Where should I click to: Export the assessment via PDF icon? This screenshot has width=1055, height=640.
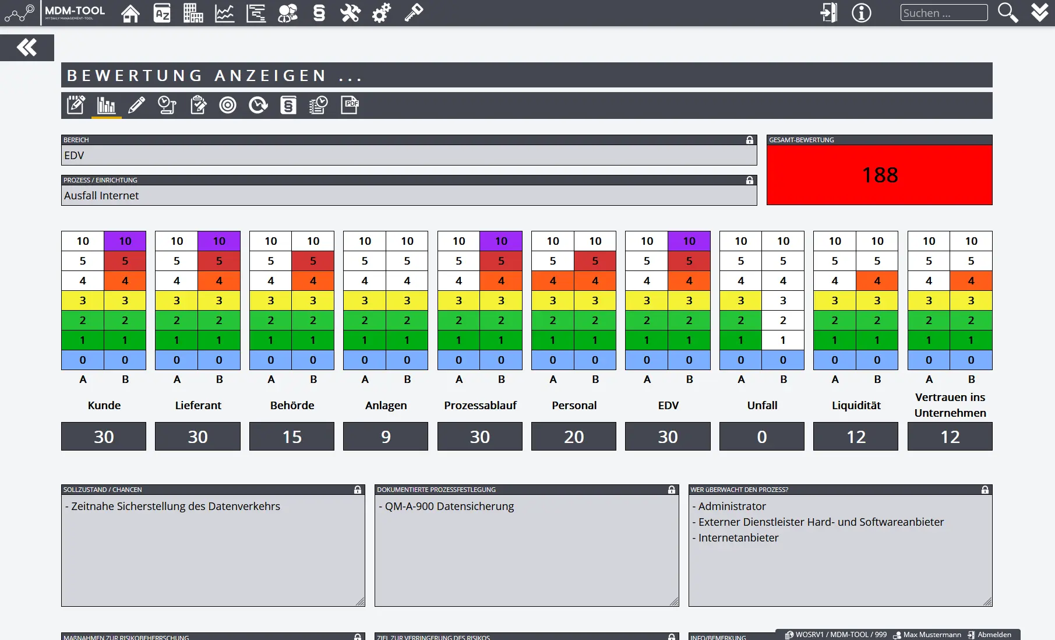click(x=350, y=105)
